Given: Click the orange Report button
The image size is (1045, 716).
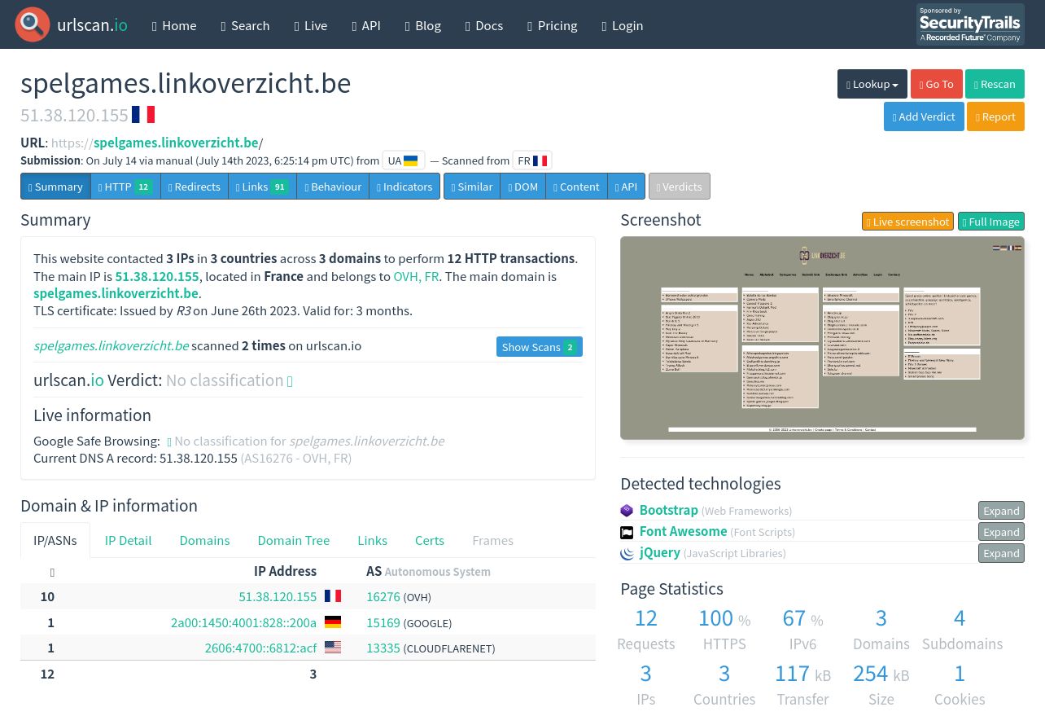Looking at the screenshot, I should pos(996,116).
